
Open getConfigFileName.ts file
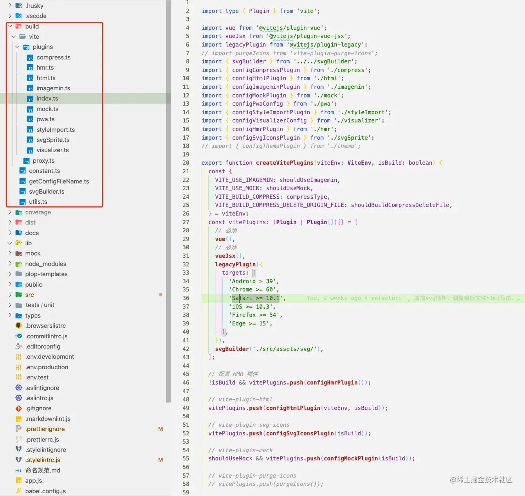tap(59, 182)
